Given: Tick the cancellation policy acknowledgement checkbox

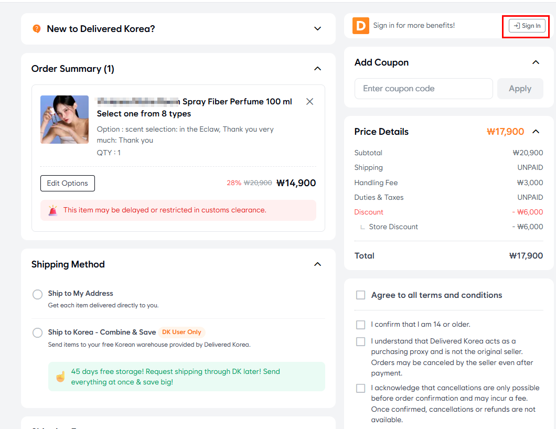Looking at the screenshot, I should click(361, 388).
